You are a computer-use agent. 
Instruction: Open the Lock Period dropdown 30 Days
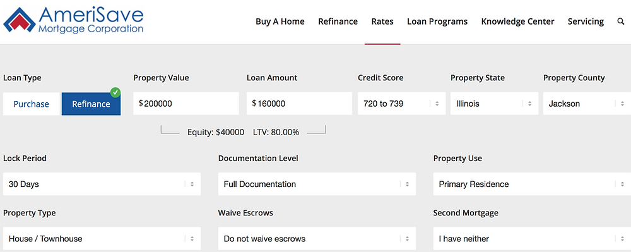click(102, 184)
